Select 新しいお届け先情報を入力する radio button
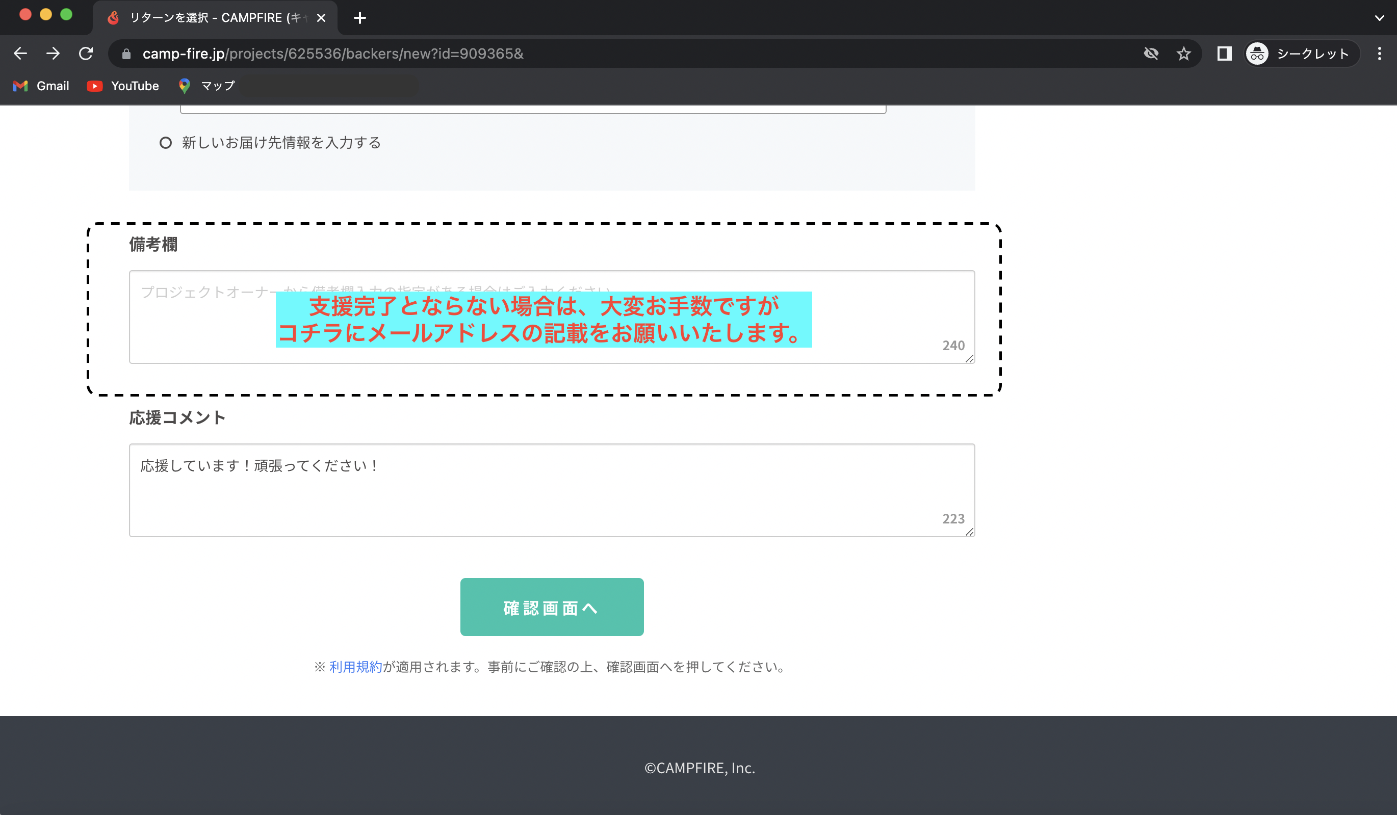This screenshot has width=1397, height=815. [x=165, y=143]
